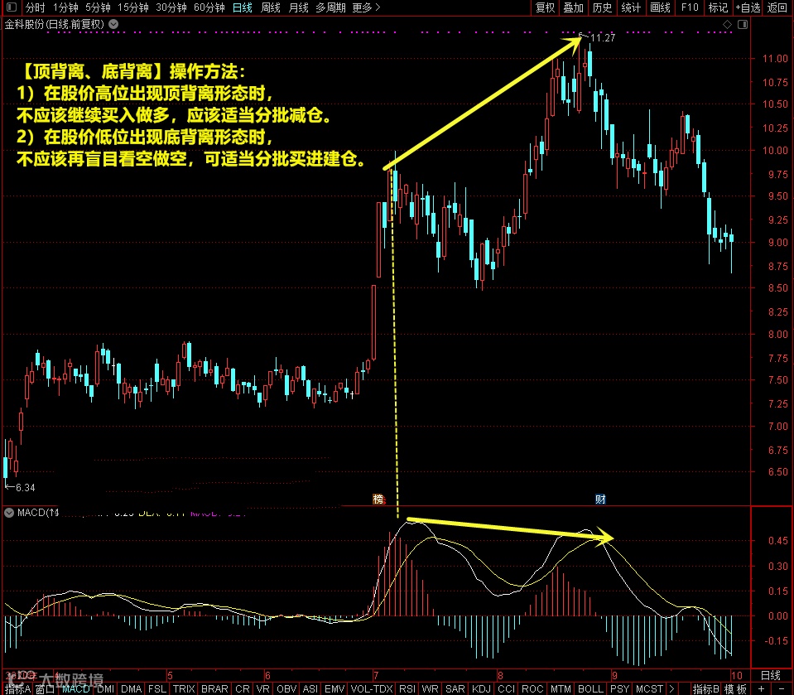Collapse the MACD indicator panel arrow
794x695 pixels.
point(9,513)
